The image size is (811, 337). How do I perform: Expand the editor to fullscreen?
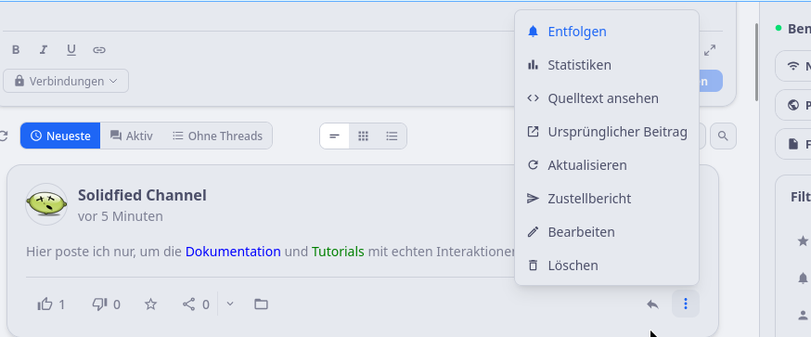coord(710,50)
